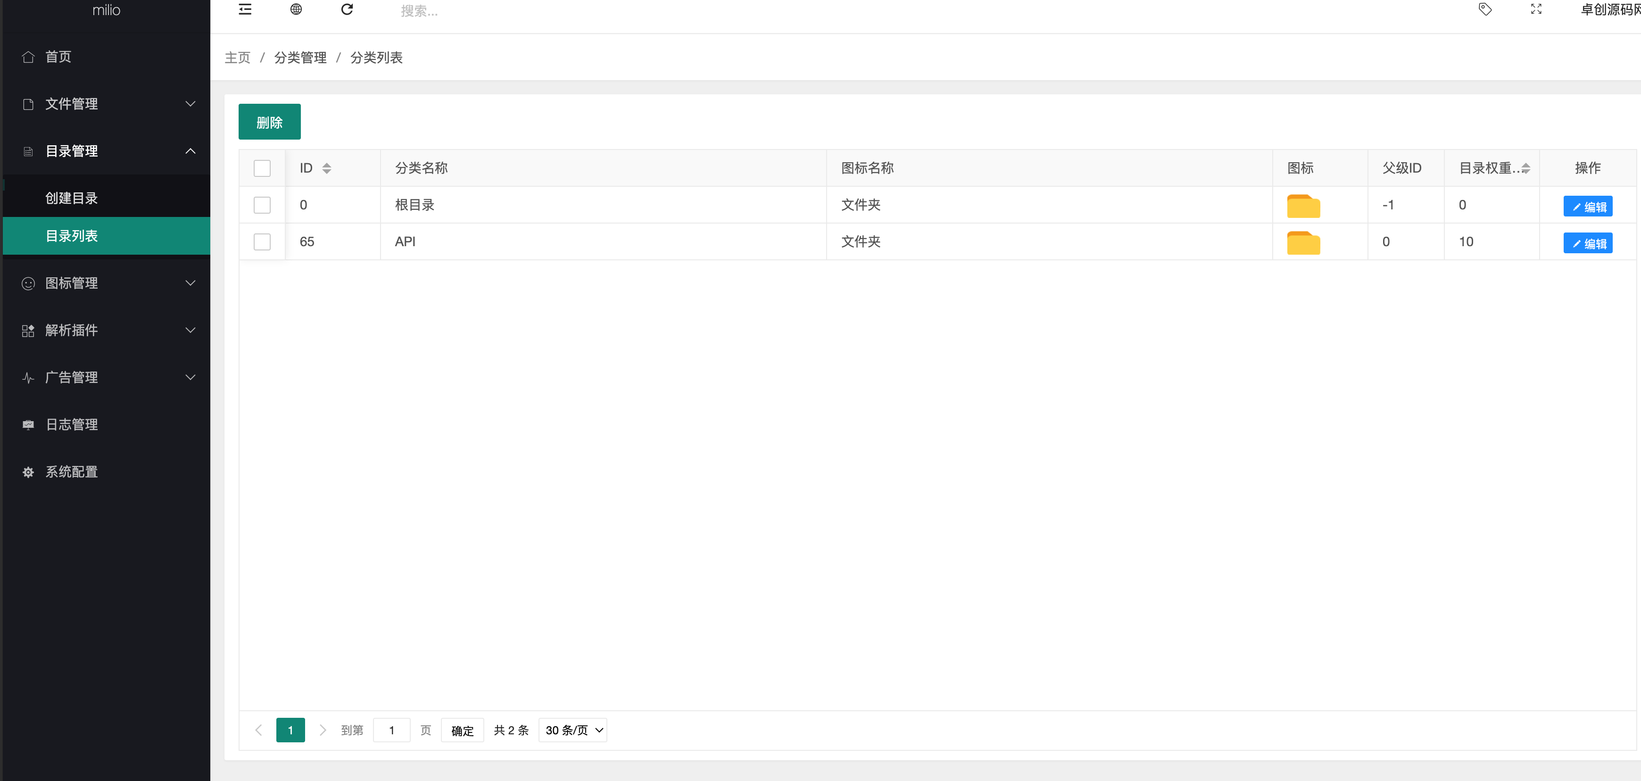Click the 分类管理 breadcrumb
This screenshot has height=781, width=1641.
(301, 58)
